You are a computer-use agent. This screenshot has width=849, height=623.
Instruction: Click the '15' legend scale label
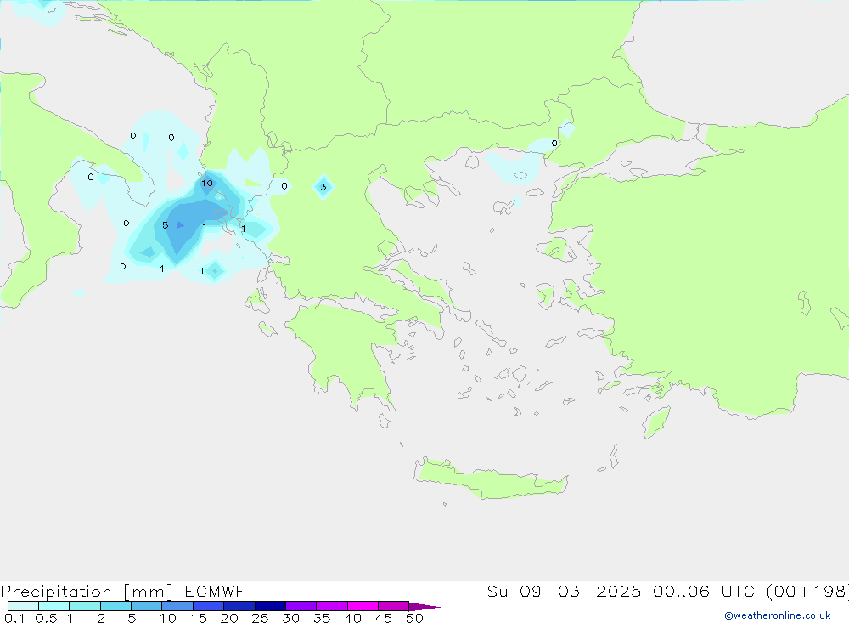(x=199, y=618)
